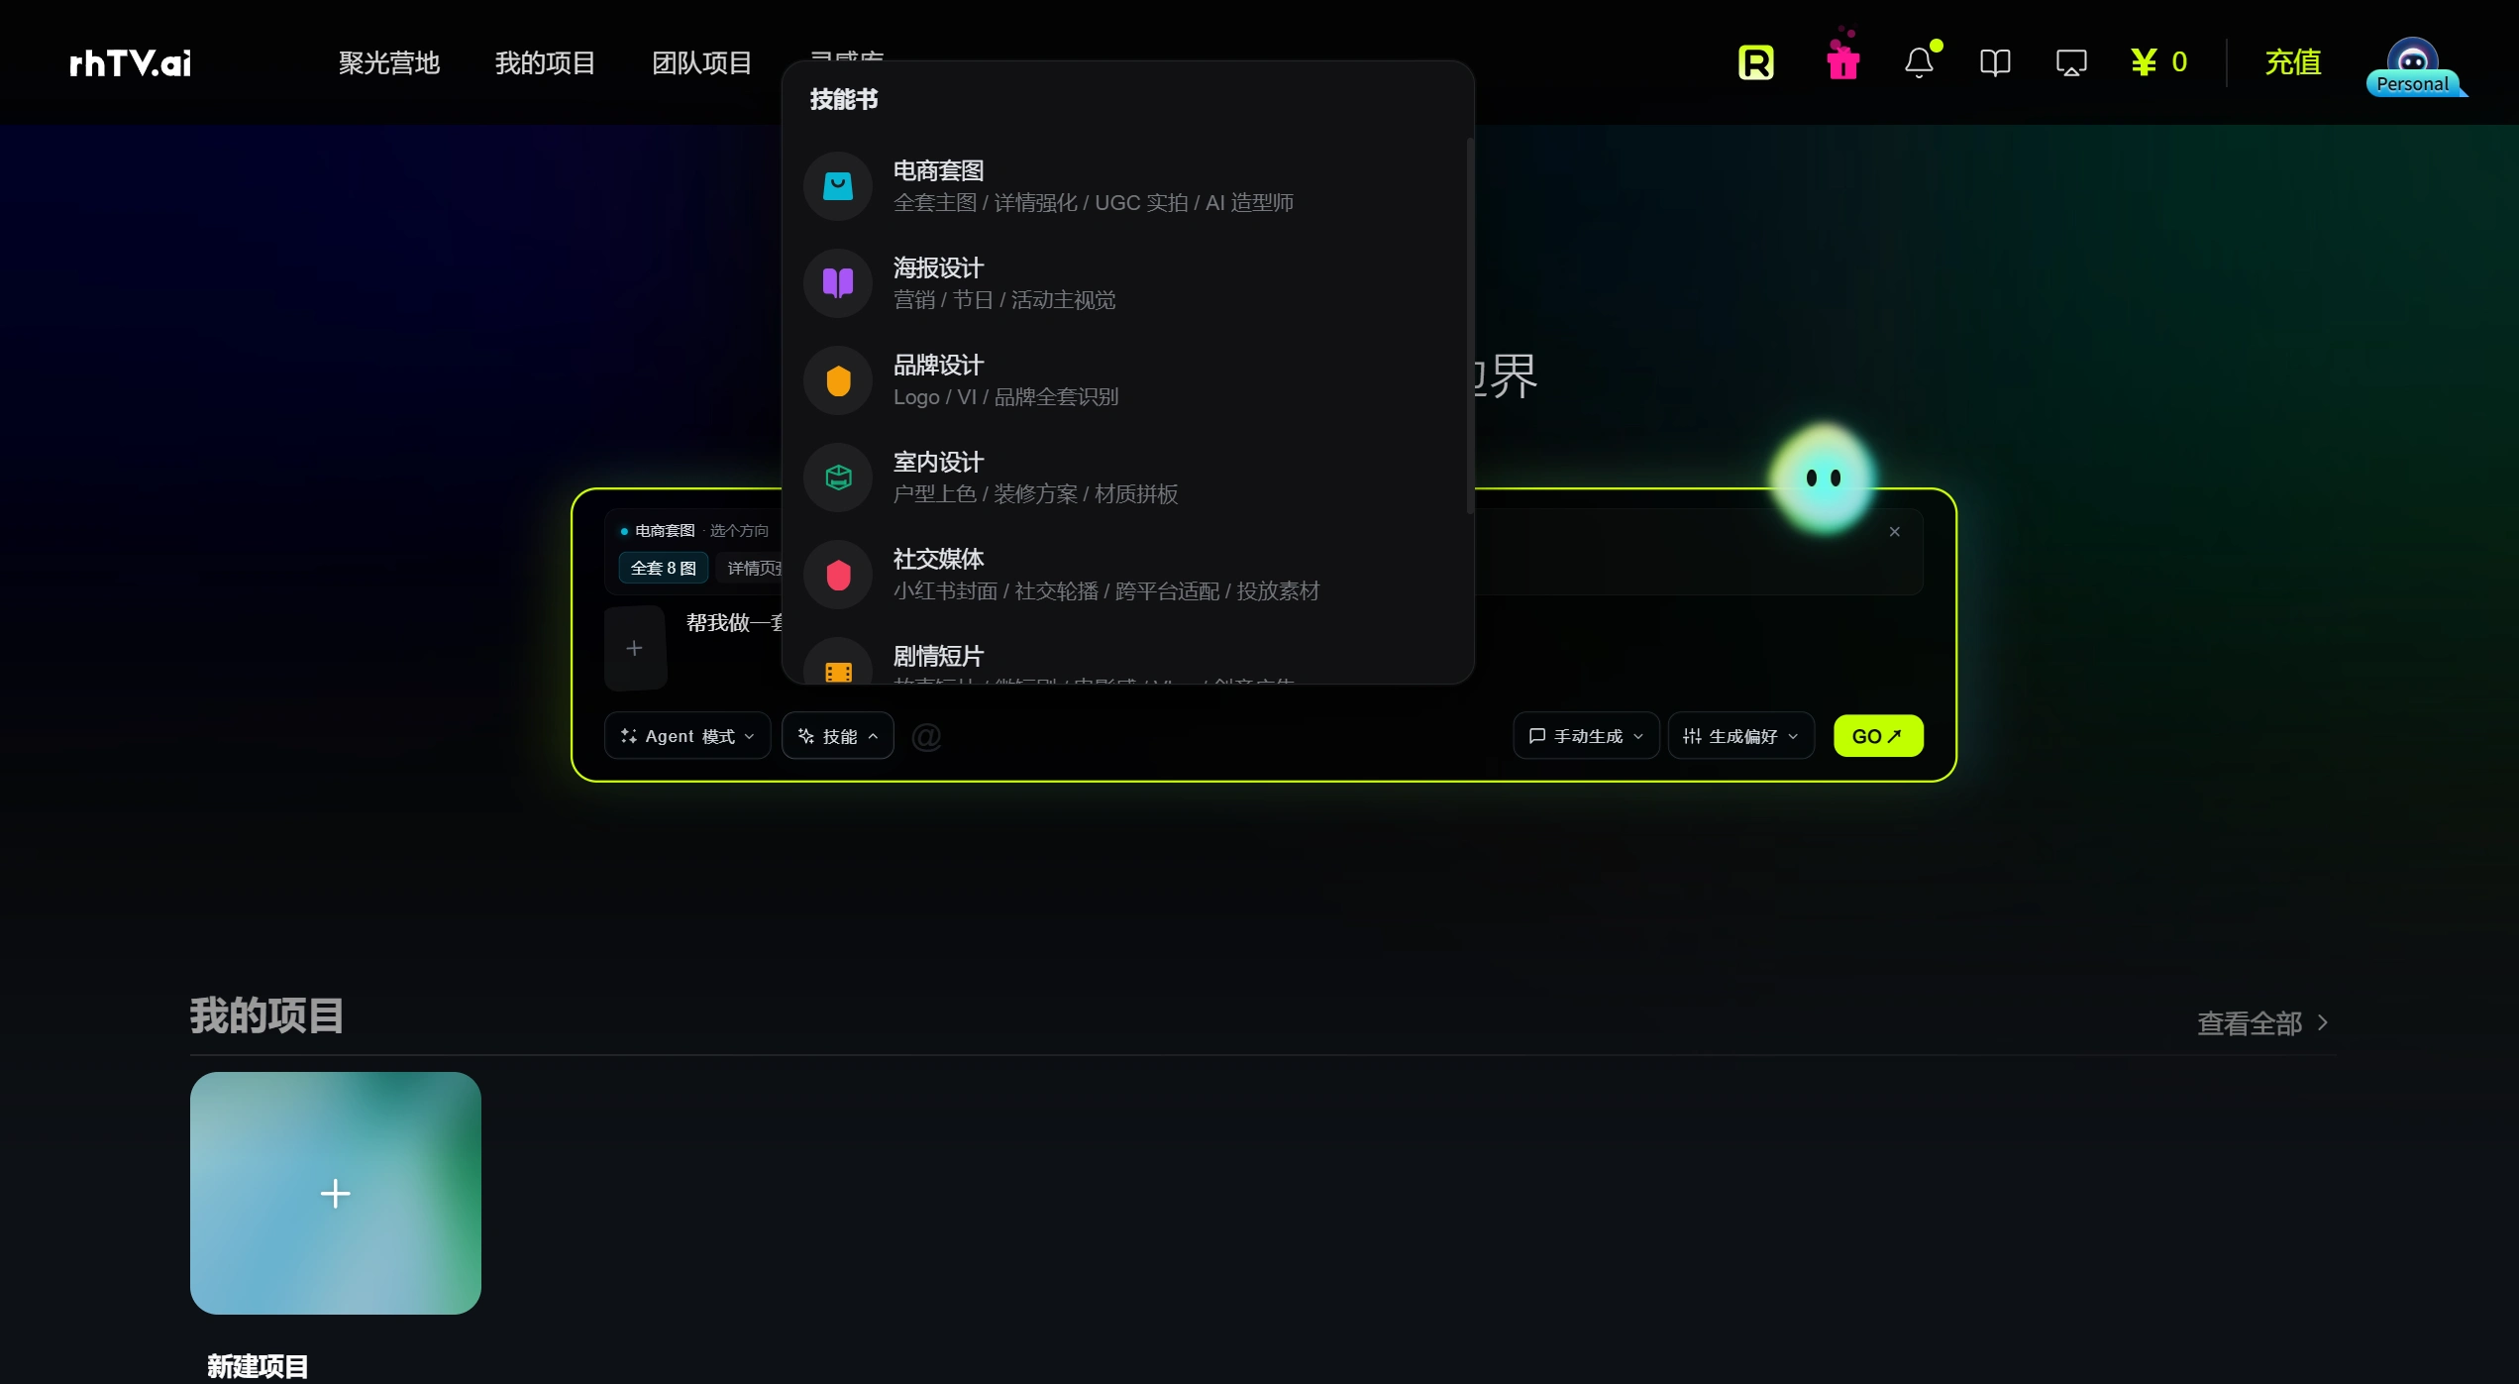Click the 社交媒体 red shield icon
The width and height of the screenshot is (2519, 1384).
(x=838, y=574)
